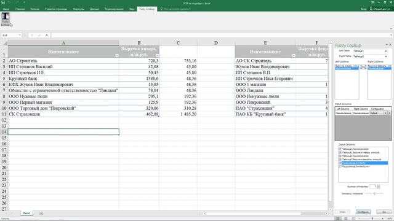This screenshot has height=221, width=394.
Task: Open the Вставка ribbon tab
Action: pos(34,9)
